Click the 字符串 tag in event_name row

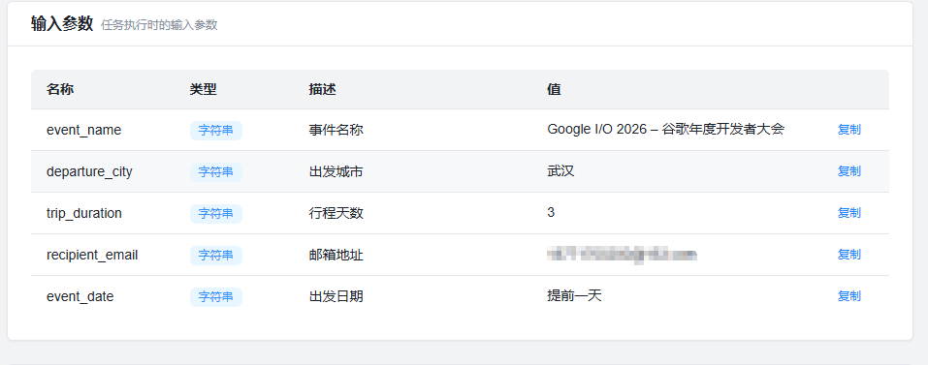(x=216, y=131)
